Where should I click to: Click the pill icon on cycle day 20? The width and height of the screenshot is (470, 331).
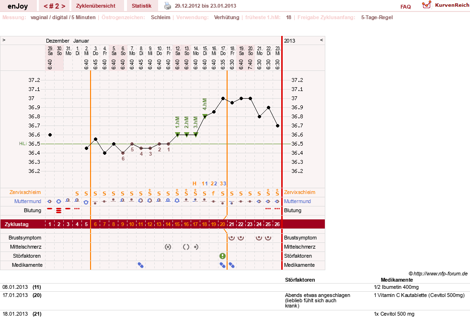(222, 265)
